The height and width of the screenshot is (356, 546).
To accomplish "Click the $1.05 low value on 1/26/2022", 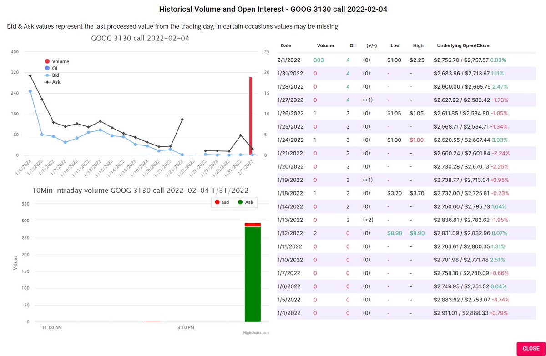I will pyautogui.click(x=394, y=113).
